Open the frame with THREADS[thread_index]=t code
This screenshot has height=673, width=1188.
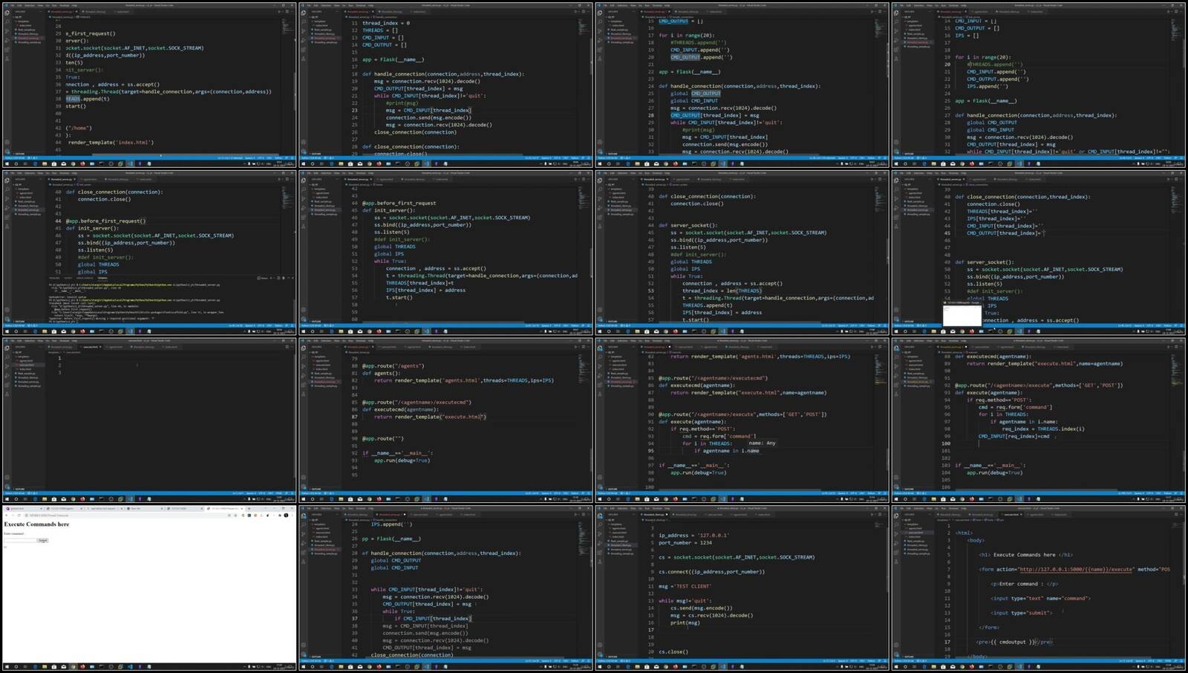(446, 253)
